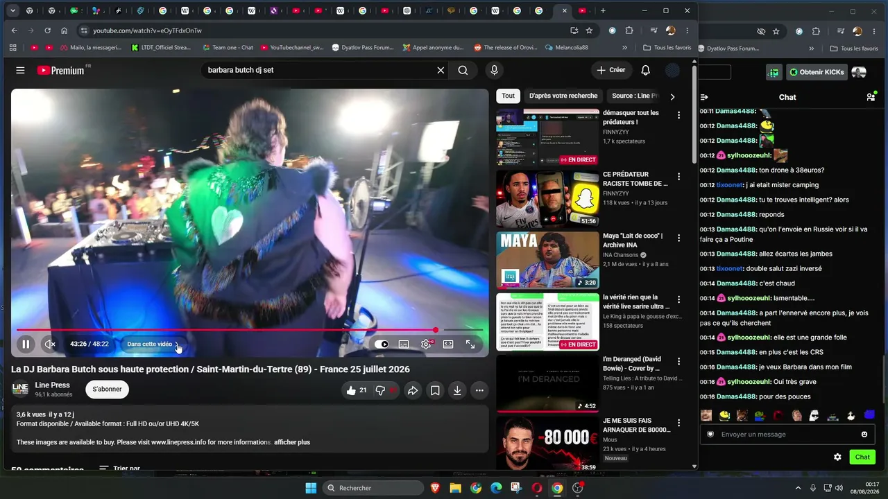Switch the player to theater mode
The image size is (888, 499).
point(448,344)
